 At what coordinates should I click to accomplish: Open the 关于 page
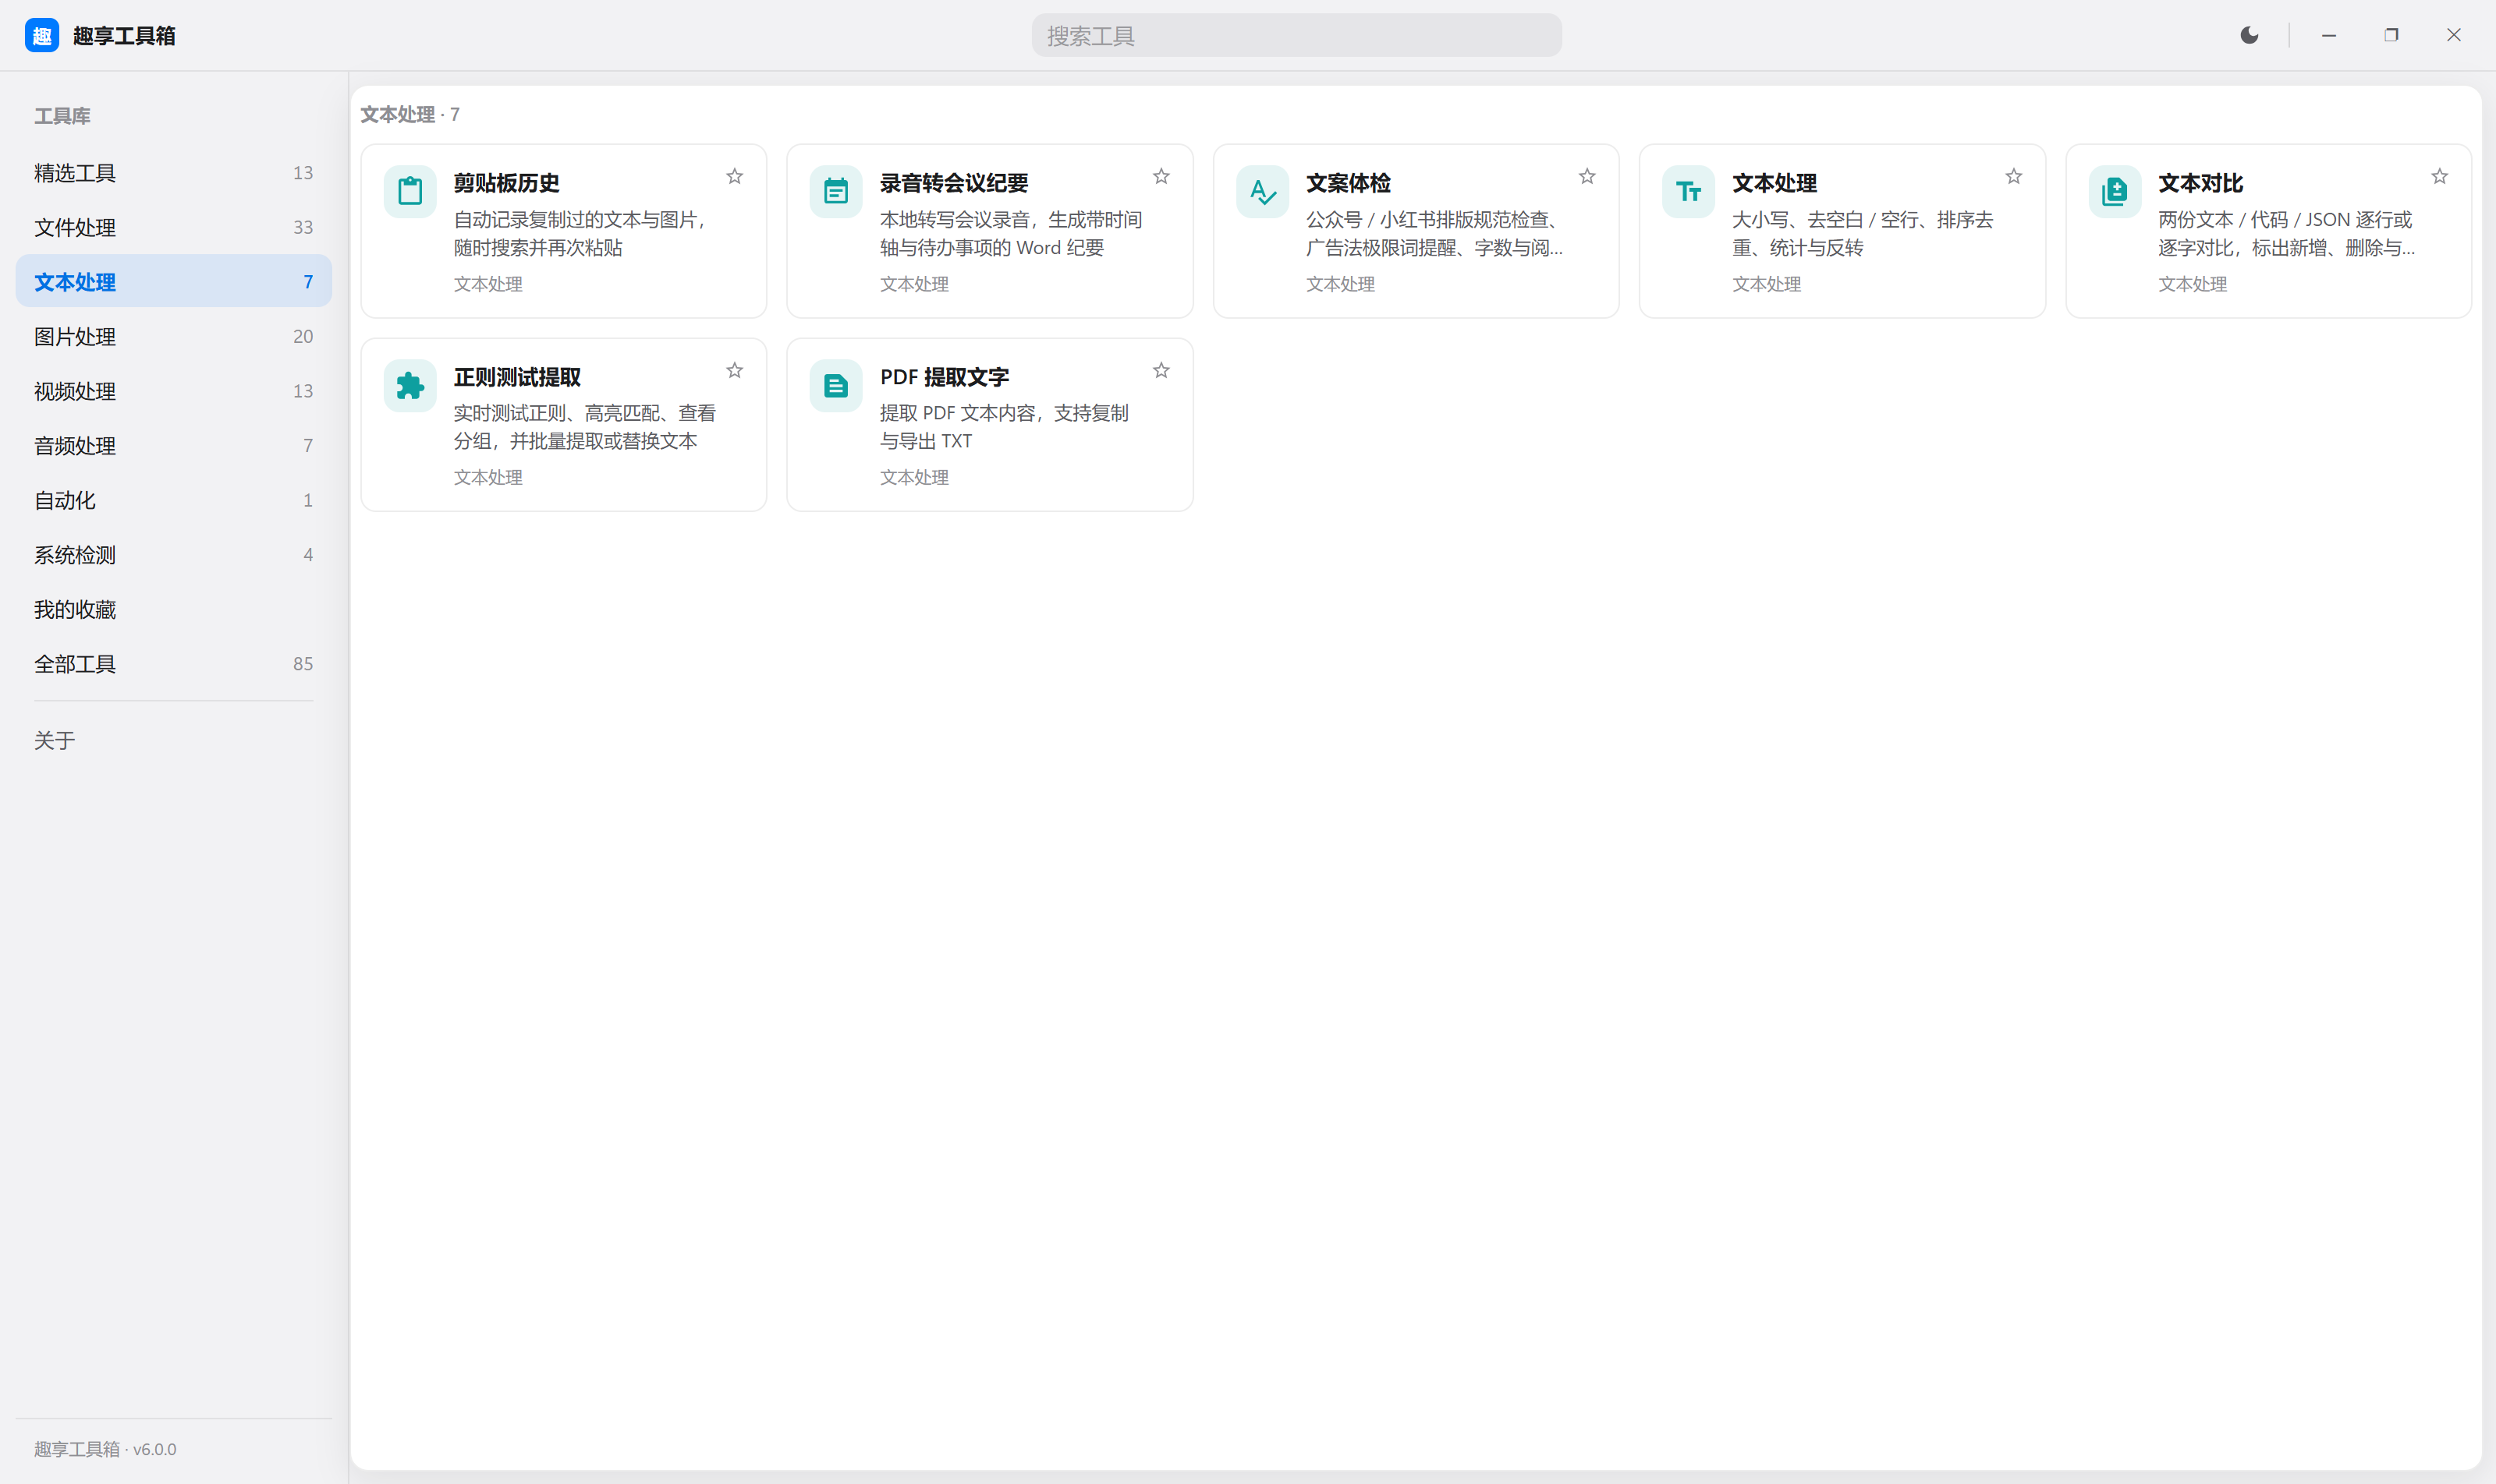pyautogui.click(x=174, y=740)
